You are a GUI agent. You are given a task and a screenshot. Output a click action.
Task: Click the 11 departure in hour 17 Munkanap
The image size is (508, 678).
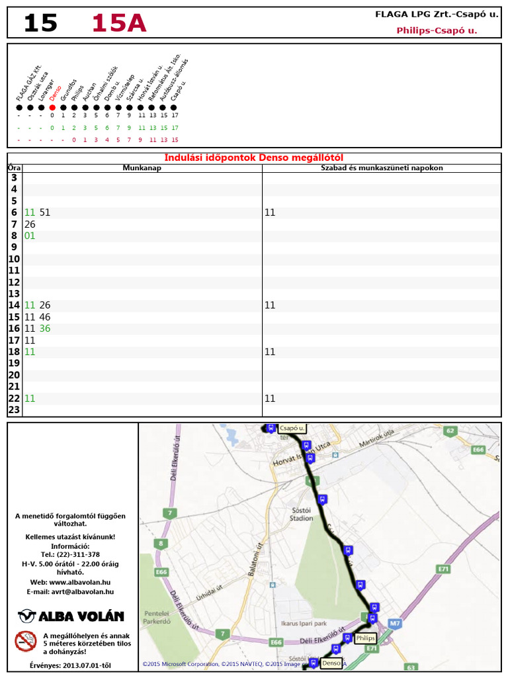(30, 340)
